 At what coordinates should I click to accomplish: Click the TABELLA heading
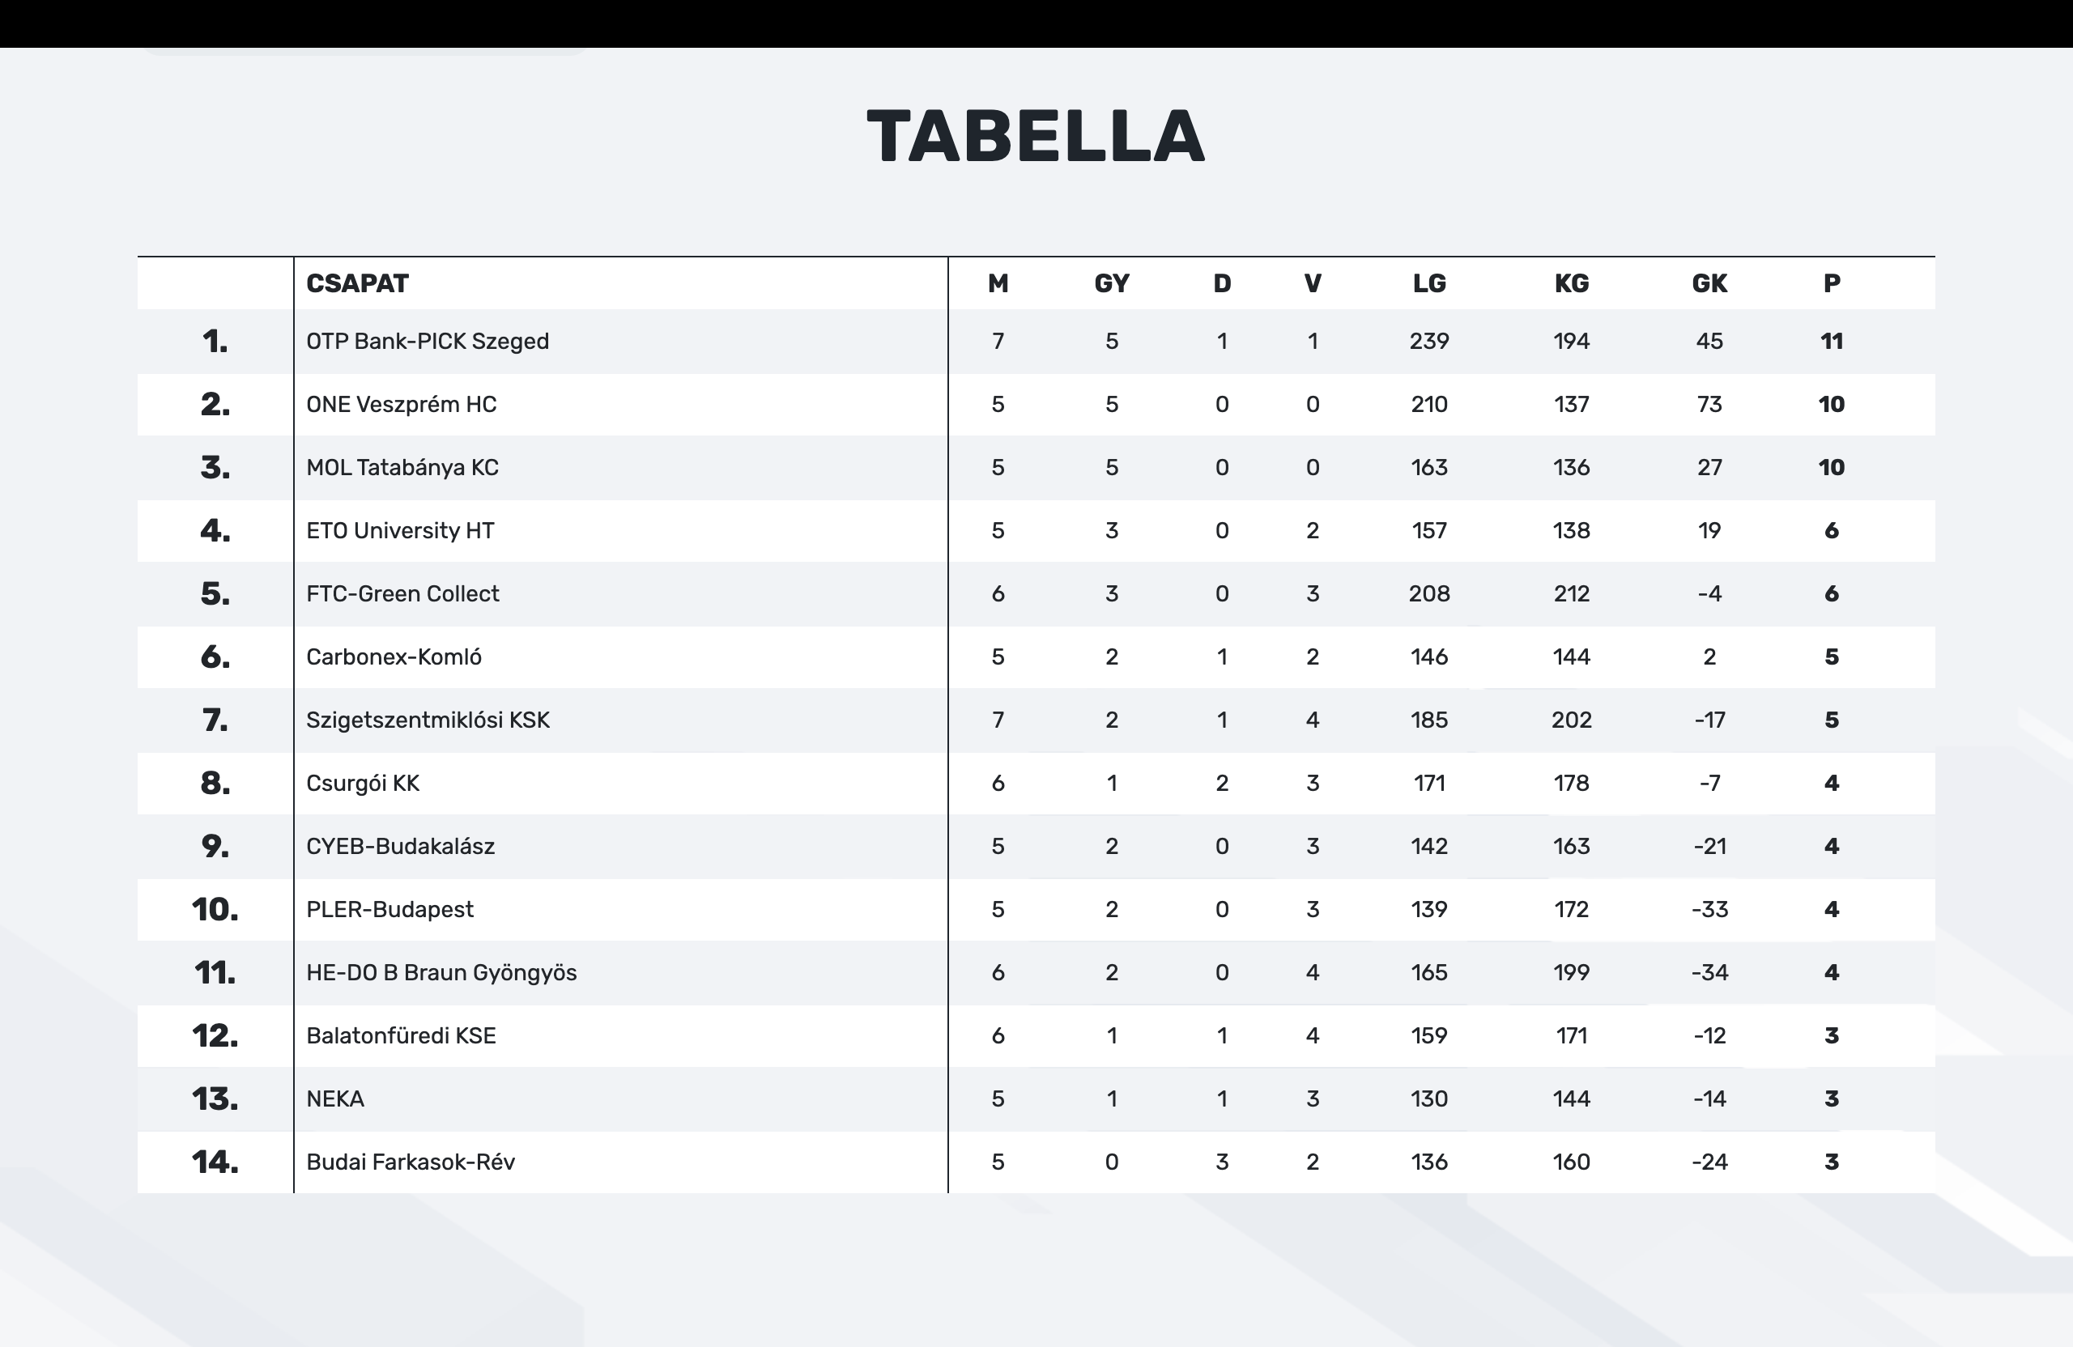point(1036,137)
